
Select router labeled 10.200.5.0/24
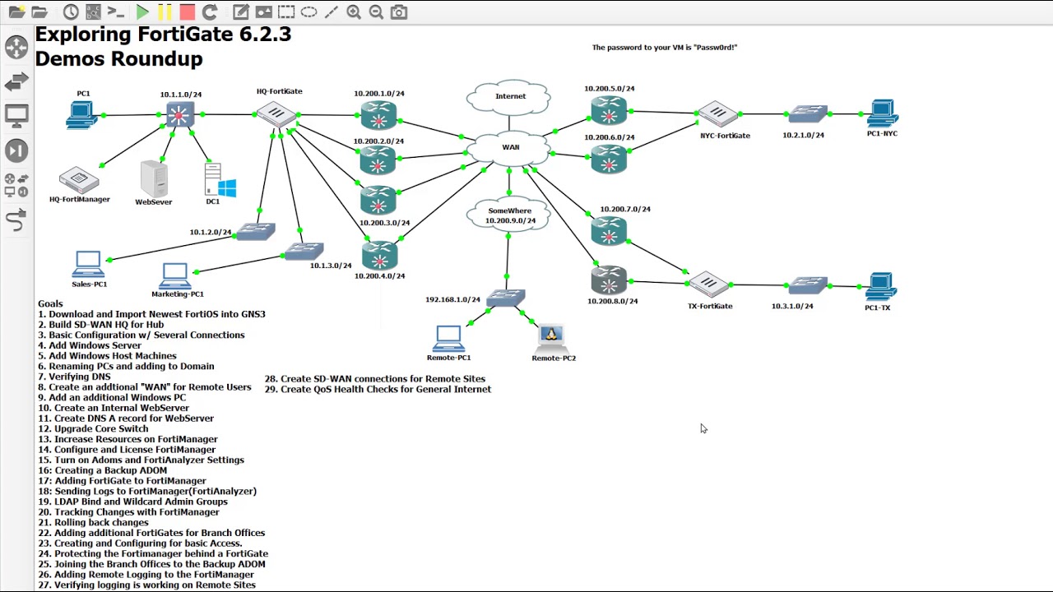(609, 111)
